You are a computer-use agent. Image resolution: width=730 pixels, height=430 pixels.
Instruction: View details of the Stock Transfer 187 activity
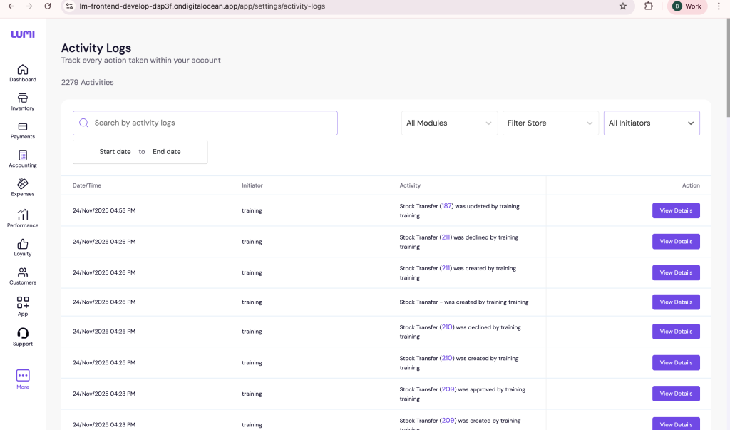(675, 210)
